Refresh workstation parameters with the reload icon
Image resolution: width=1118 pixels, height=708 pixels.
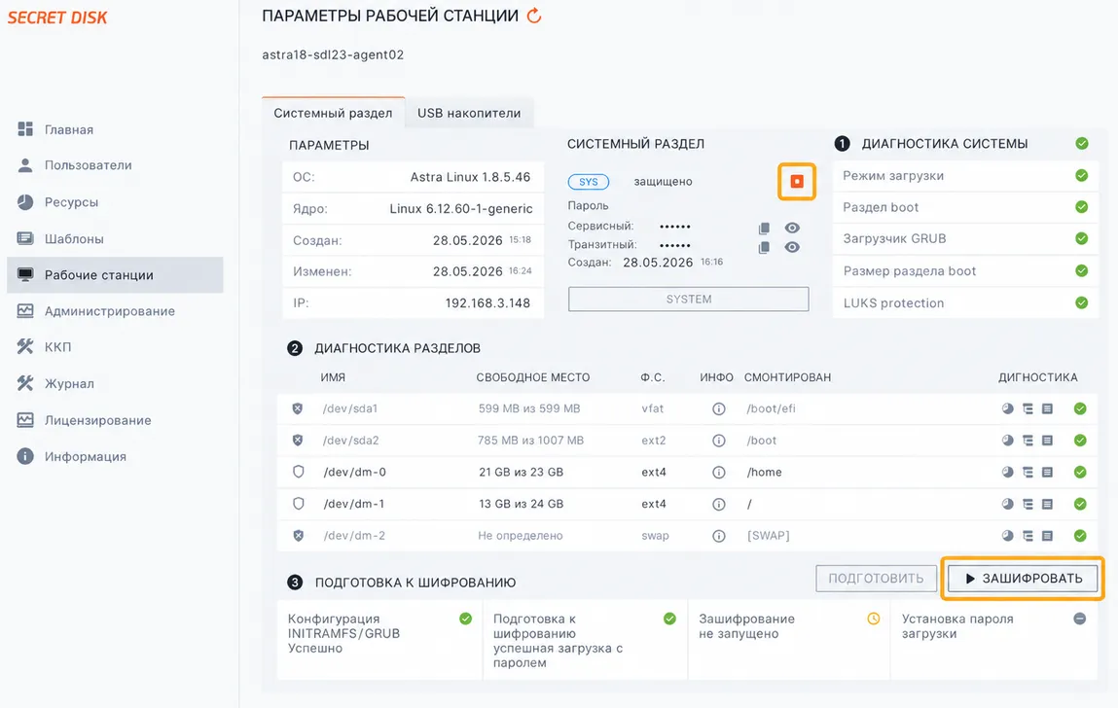[534, 16]
